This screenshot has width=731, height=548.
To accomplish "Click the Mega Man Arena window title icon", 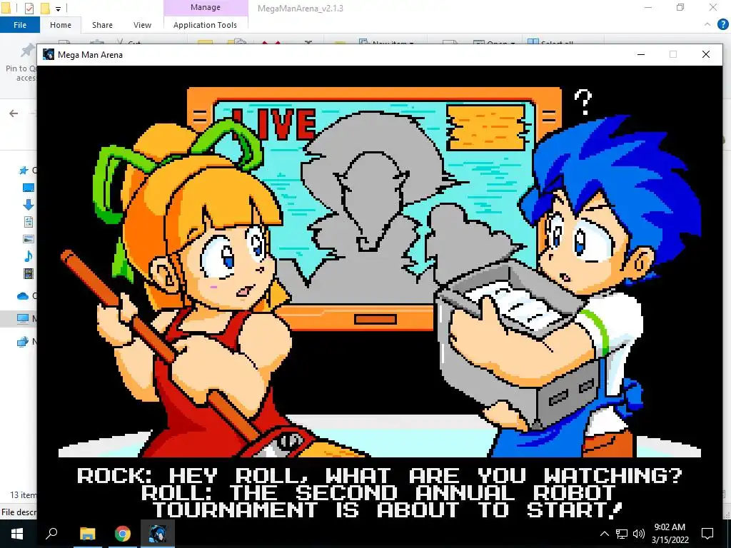I will (x=49, y=54).
